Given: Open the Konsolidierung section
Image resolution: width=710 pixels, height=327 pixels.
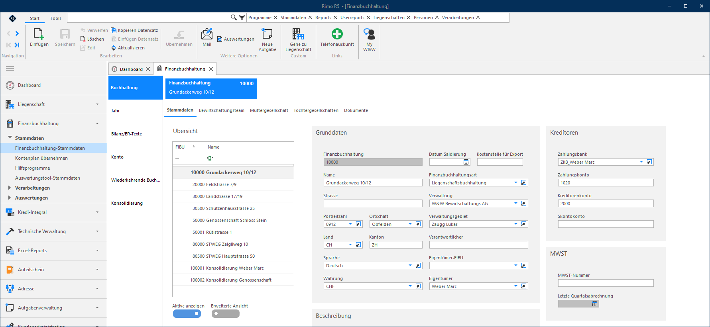Looking at the screenshot, I should click(136, 203).
